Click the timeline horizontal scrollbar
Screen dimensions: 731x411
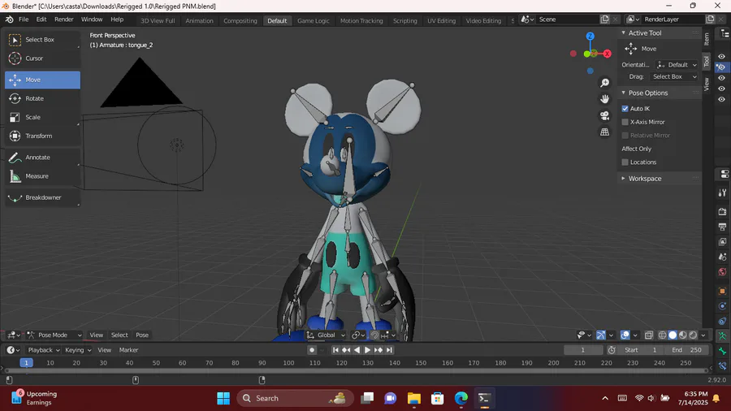point(357,370)
